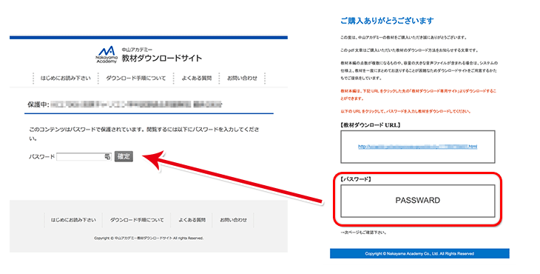Open ダウンロード手順について in top navigation
Image resolution: width=540 pixels, height=274 pixels.
coord(135,78)
